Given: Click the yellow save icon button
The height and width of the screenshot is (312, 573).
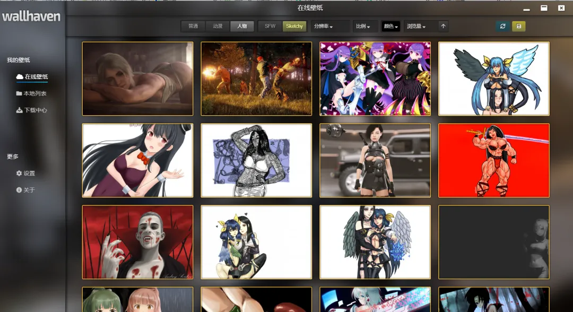Looking at the screenshot, I should (x=518, y=27).
